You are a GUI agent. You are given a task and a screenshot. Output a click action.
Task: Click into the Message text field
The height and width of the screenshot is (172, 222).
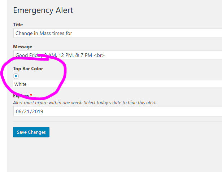coord(144,55)
